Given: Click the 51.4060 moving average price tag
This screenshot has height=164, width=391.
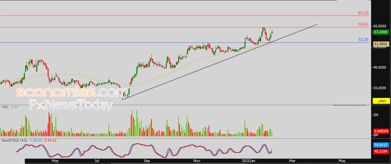Looking at the screenshot, I should 381,44.
